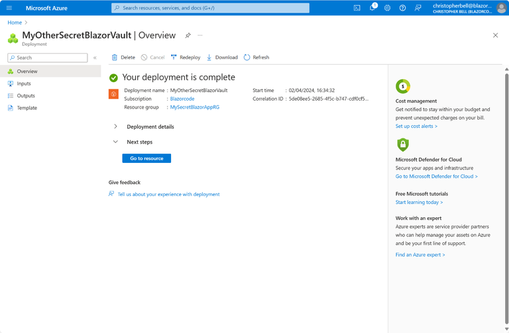This screenshot has height=333, width=509.
Task: Open the Azure portal hamburger menu
Action: point(9,8)
